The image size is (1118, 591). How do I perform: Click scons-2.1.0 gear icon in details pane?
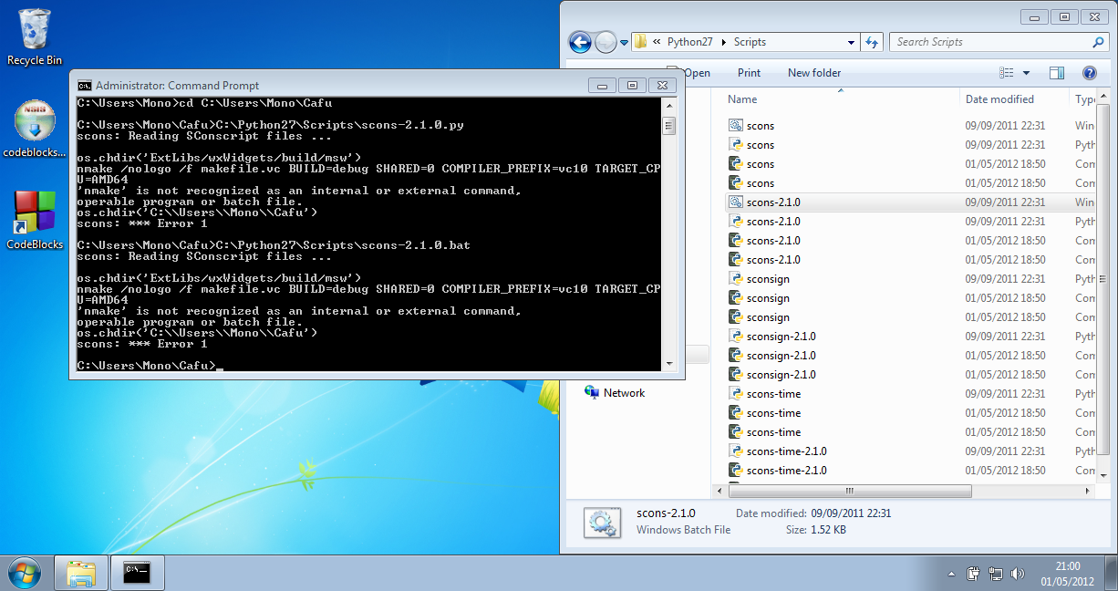click(602, 522)
